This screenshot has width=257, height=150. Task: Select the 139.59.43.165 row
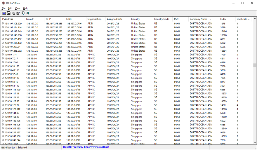(126, 70)
